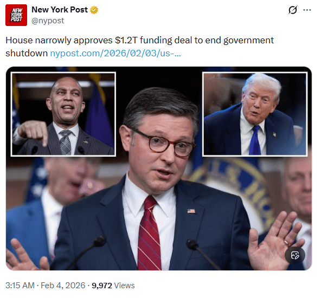The width and height of the screenshot is (321, 298).
Task: Open Grok explain-post slashed circle icon
Action: [x=293, y=10]
